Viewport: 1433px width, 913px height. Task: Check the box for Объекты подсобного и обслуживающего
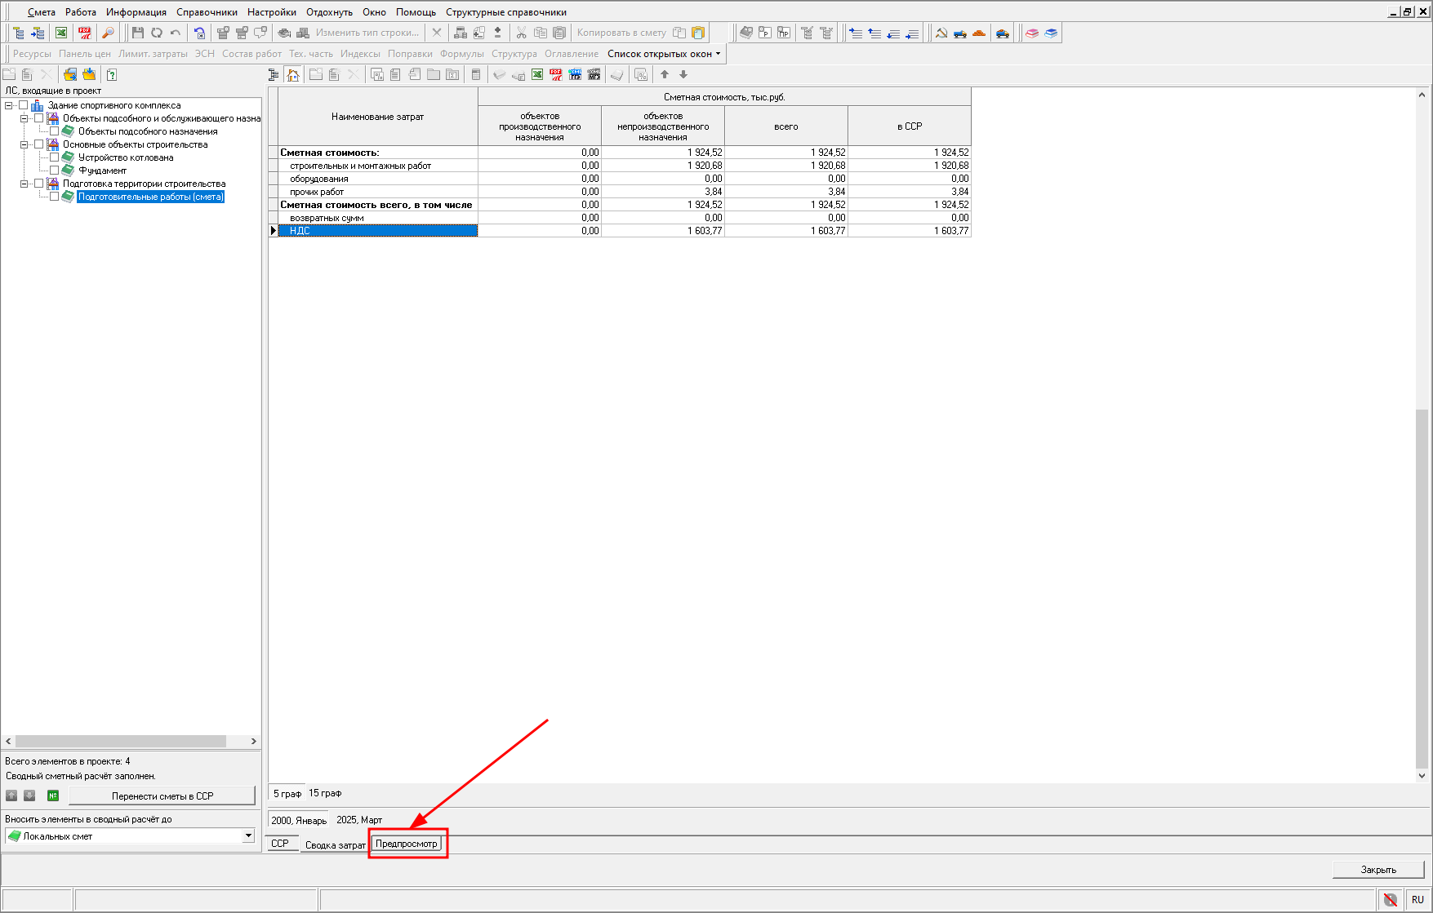click(x=38, y=118)
